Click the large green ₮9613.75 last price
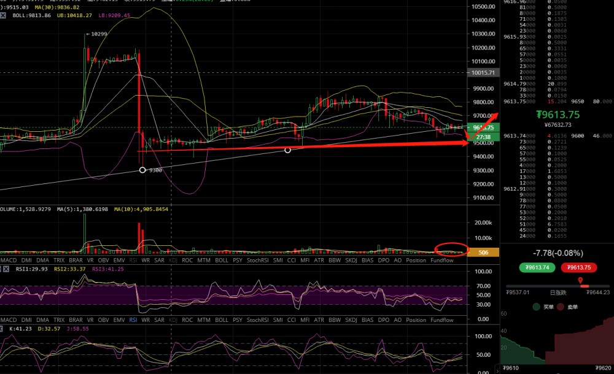Viewport: 614px width, 374px height. click(558, 114)
